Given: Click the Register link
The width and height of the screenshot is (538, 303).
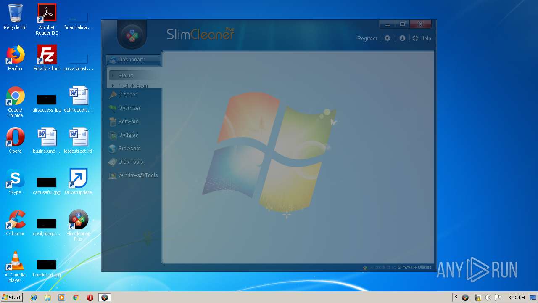Looking at the screenshot, I should coord(367,38).
